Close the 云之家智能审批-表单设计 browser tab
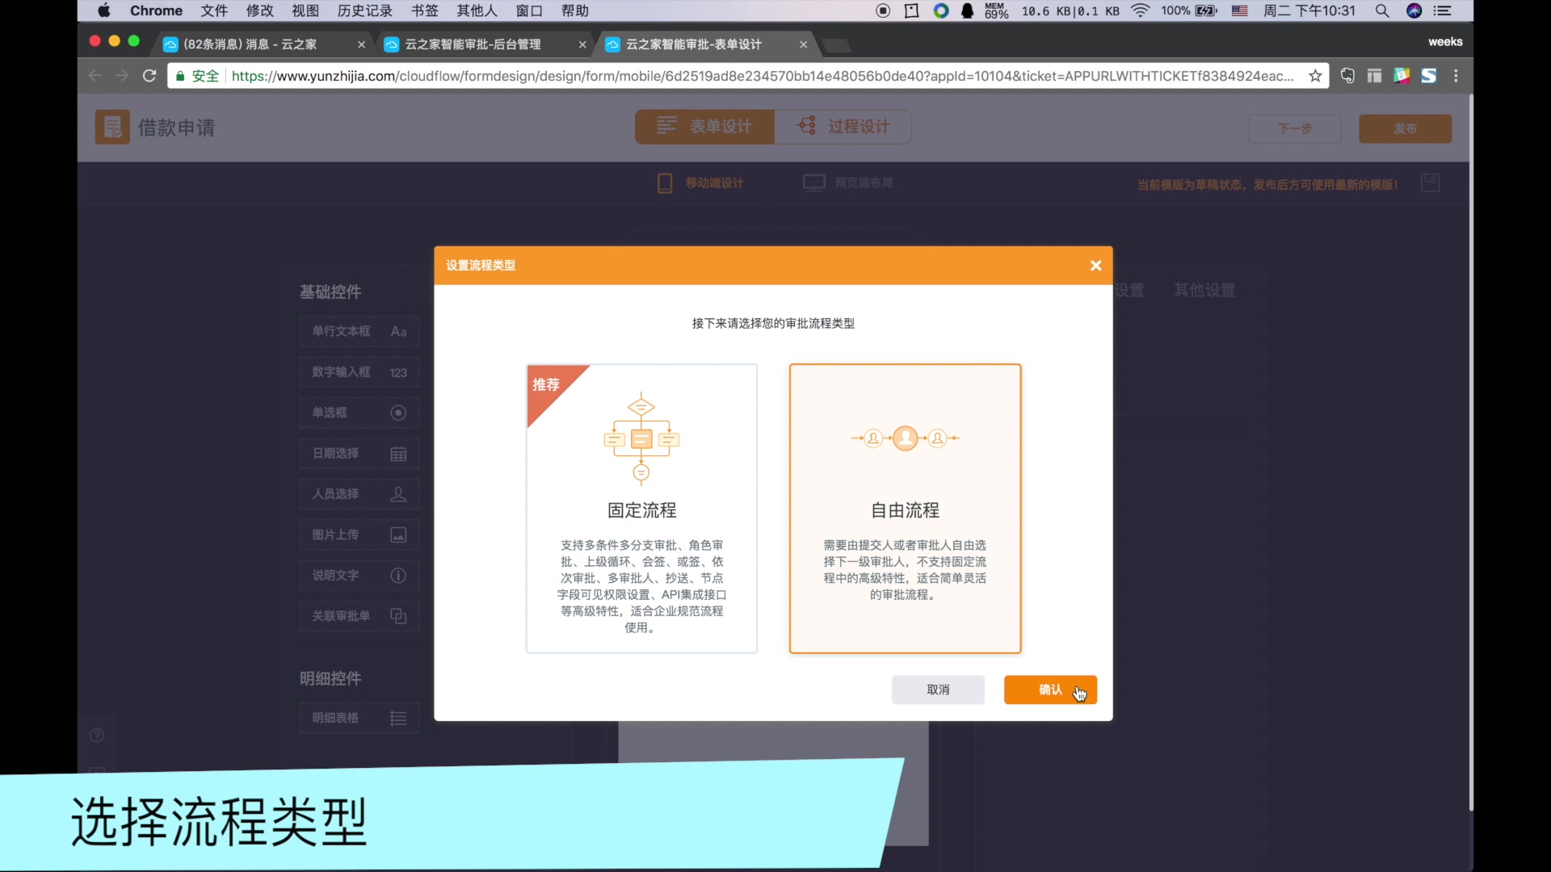The height and width of the screenshot is (872, 1551). (803, 44)
